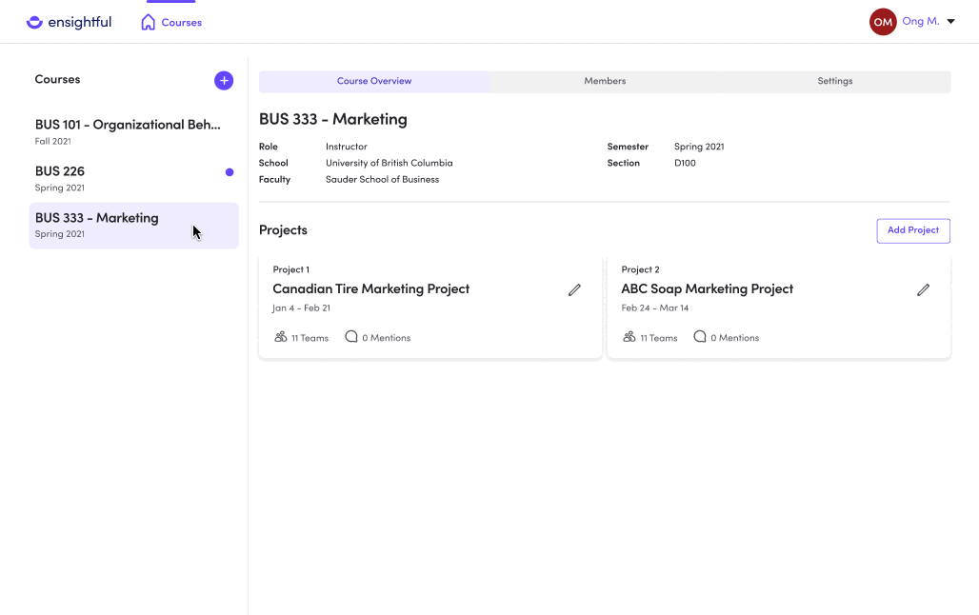The height and width of the screenshot is (615, 979).
Task: Switch to the Course Overview tab
Action: point(374,81)
